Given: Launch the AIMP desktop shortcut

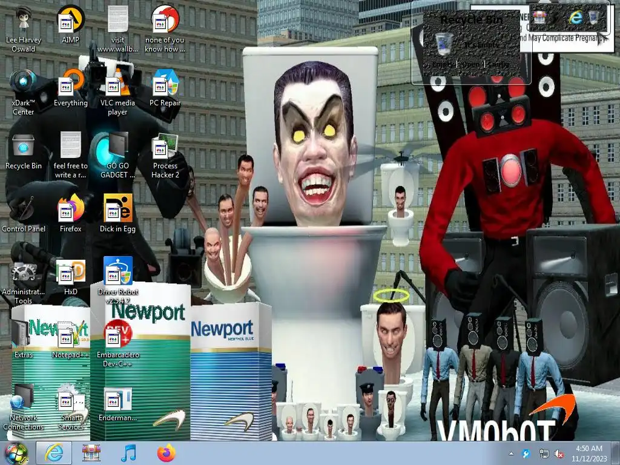Looking at the screenshot, I should tap(70, 24).
